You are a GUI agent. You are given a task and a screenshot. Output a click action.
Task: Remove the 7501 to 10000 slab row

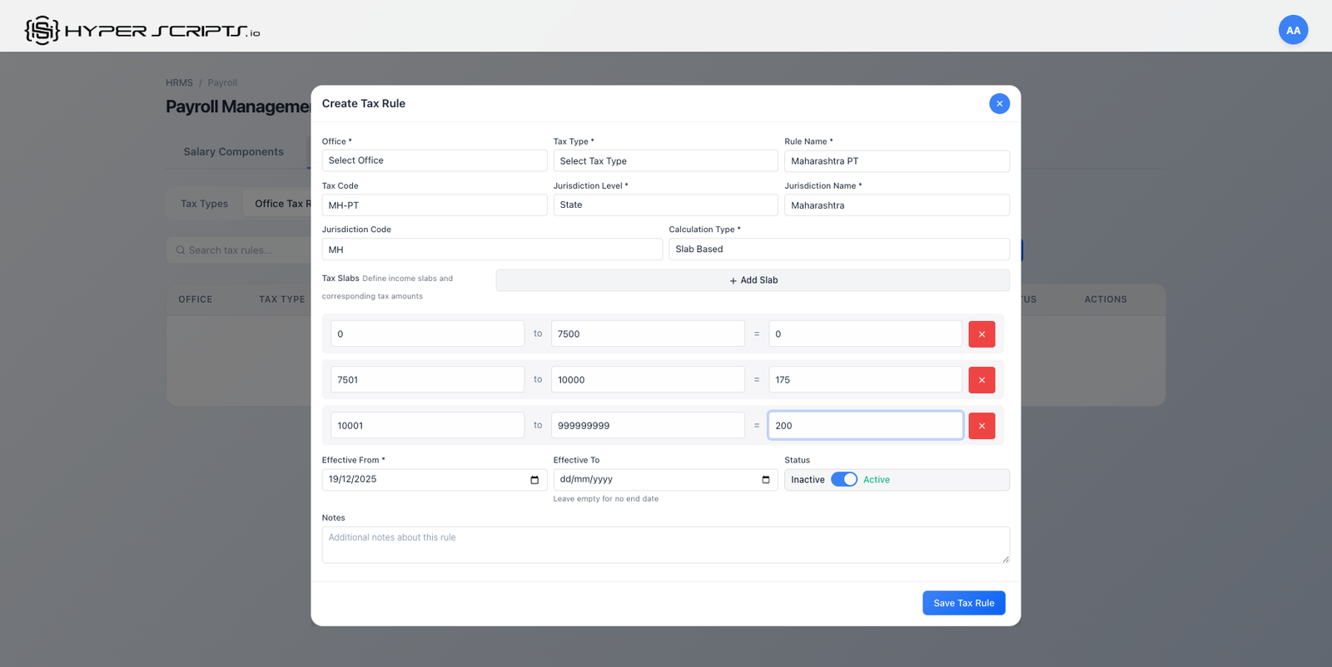coord(982,379)
